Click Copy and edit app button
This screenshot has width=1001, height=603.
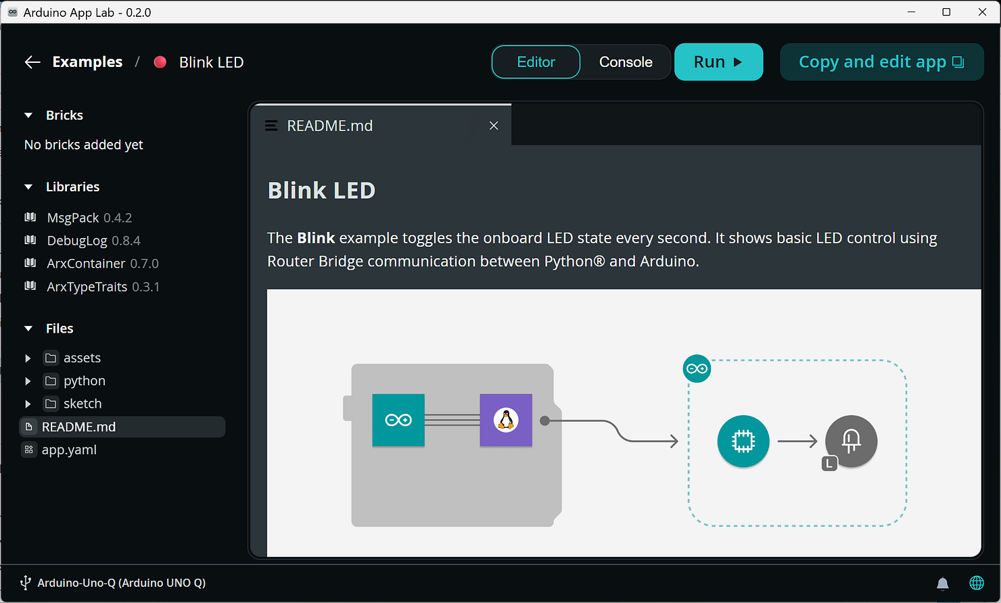pyautogui.click(x=881, y=62)
